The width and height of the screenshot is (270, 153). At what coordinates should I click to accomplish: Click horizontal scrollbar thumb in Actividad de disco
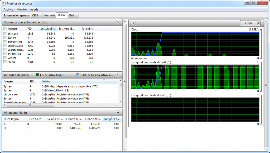30,105
